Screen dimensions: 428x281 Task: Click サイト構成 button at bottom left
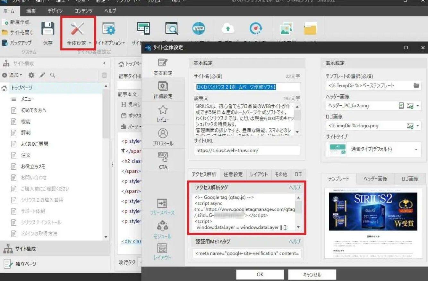(x=55, y=249)
